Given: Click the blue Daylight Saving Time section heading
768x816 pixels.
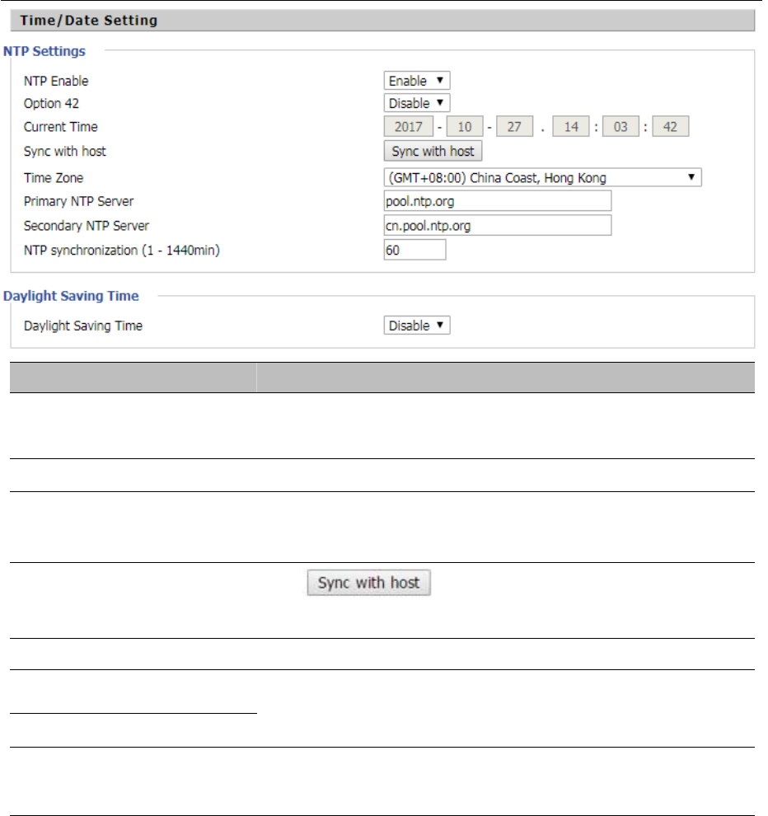Looking at the screenshot, I should click(x=72, y=295).
